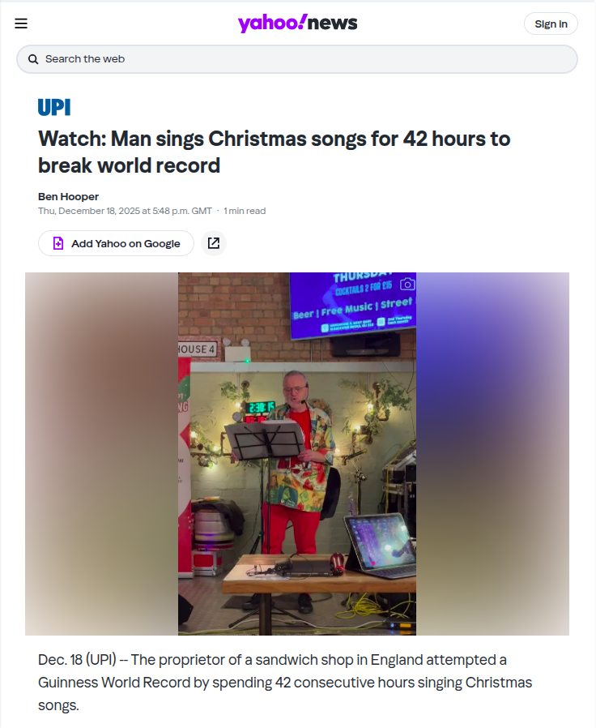Viewport: 596px width, 728px height.
Task: Click the camera icon on the video
Action: tap(407, 284)
